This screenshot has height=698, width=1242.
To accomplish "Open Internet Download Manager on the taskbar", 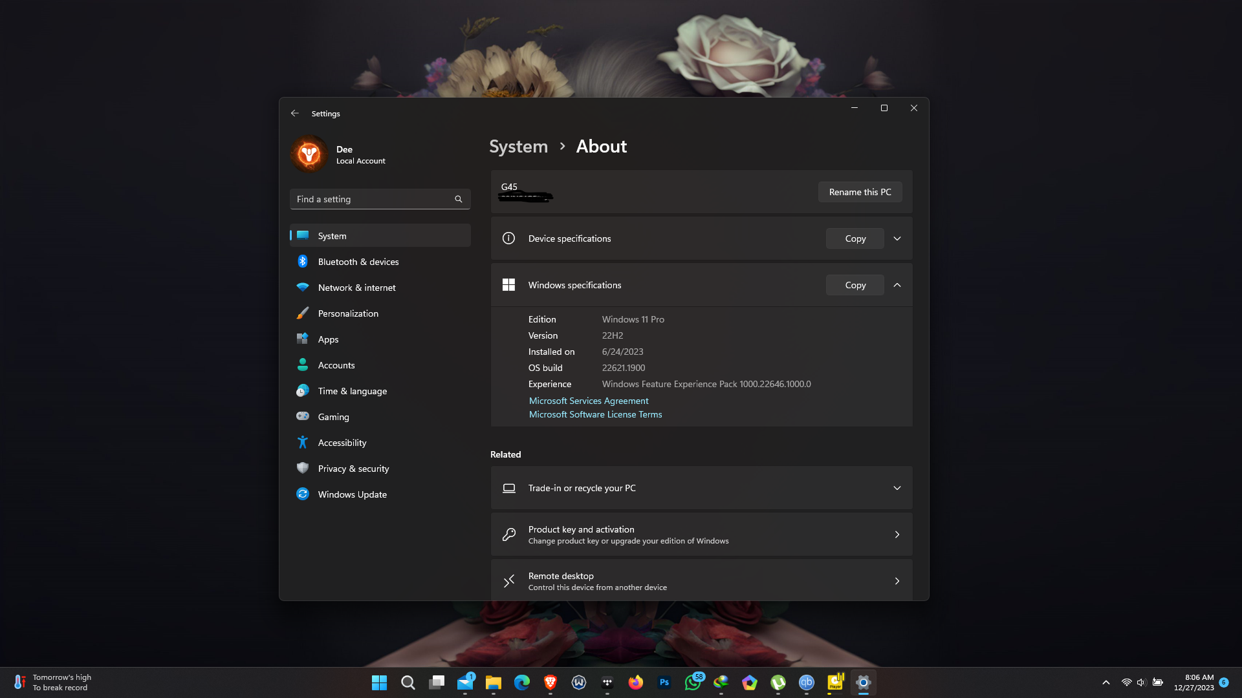I will pyautogui.click(x=721, y=682).
